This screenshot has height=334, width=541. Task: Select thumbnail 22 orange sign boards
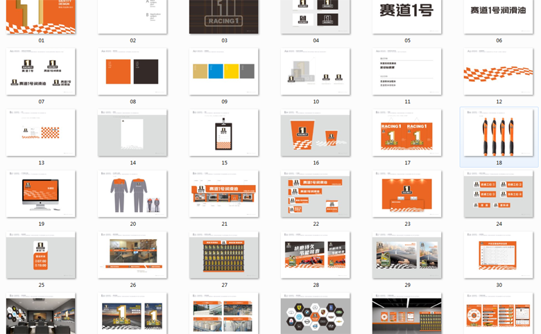tap(316, 194)
